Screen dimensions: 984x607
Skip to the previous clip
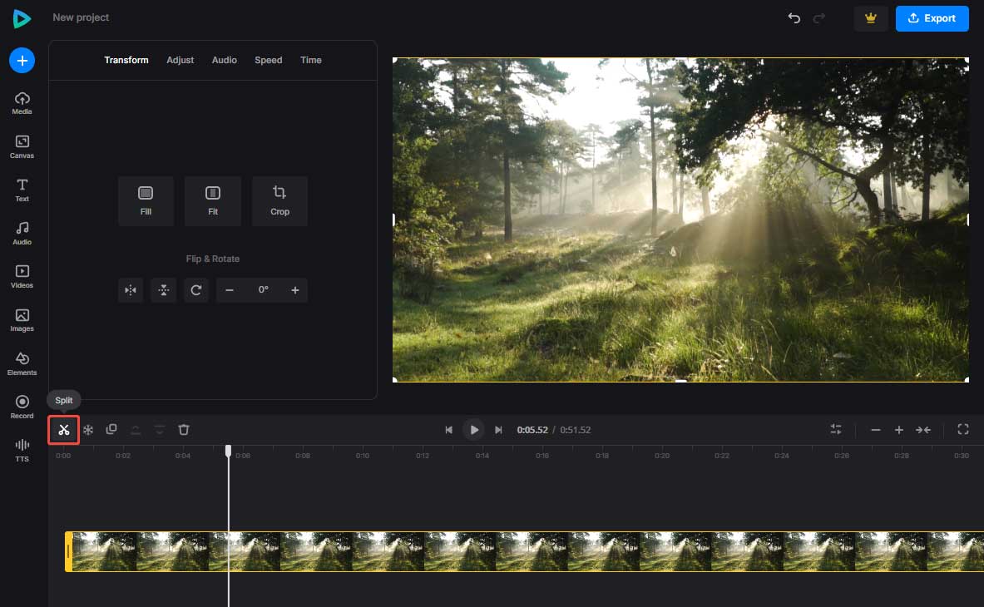(x=448, y=430)
